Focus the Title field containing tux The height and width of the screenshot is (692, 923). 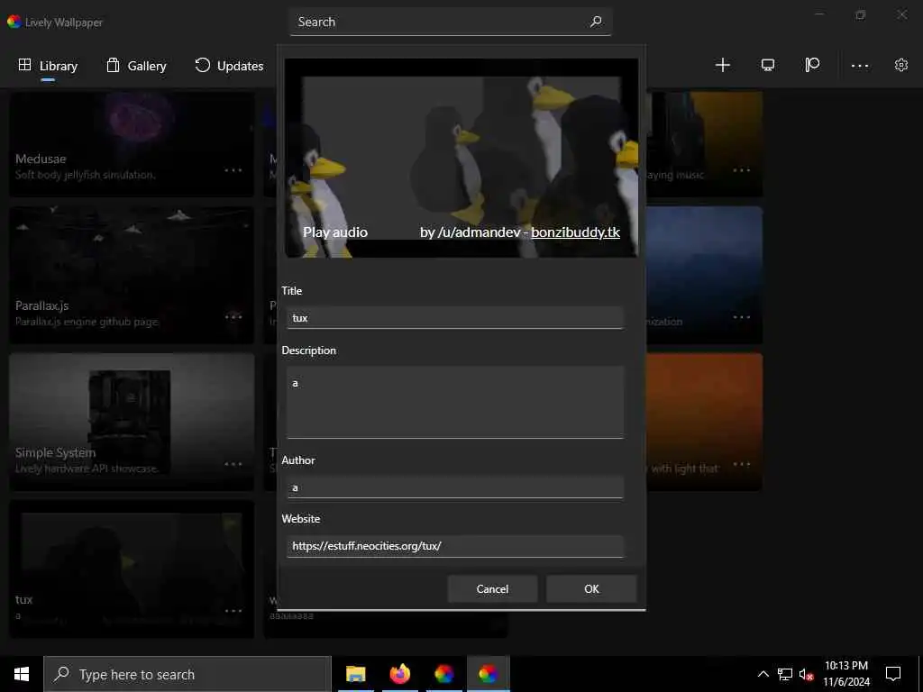coord(454,318)
